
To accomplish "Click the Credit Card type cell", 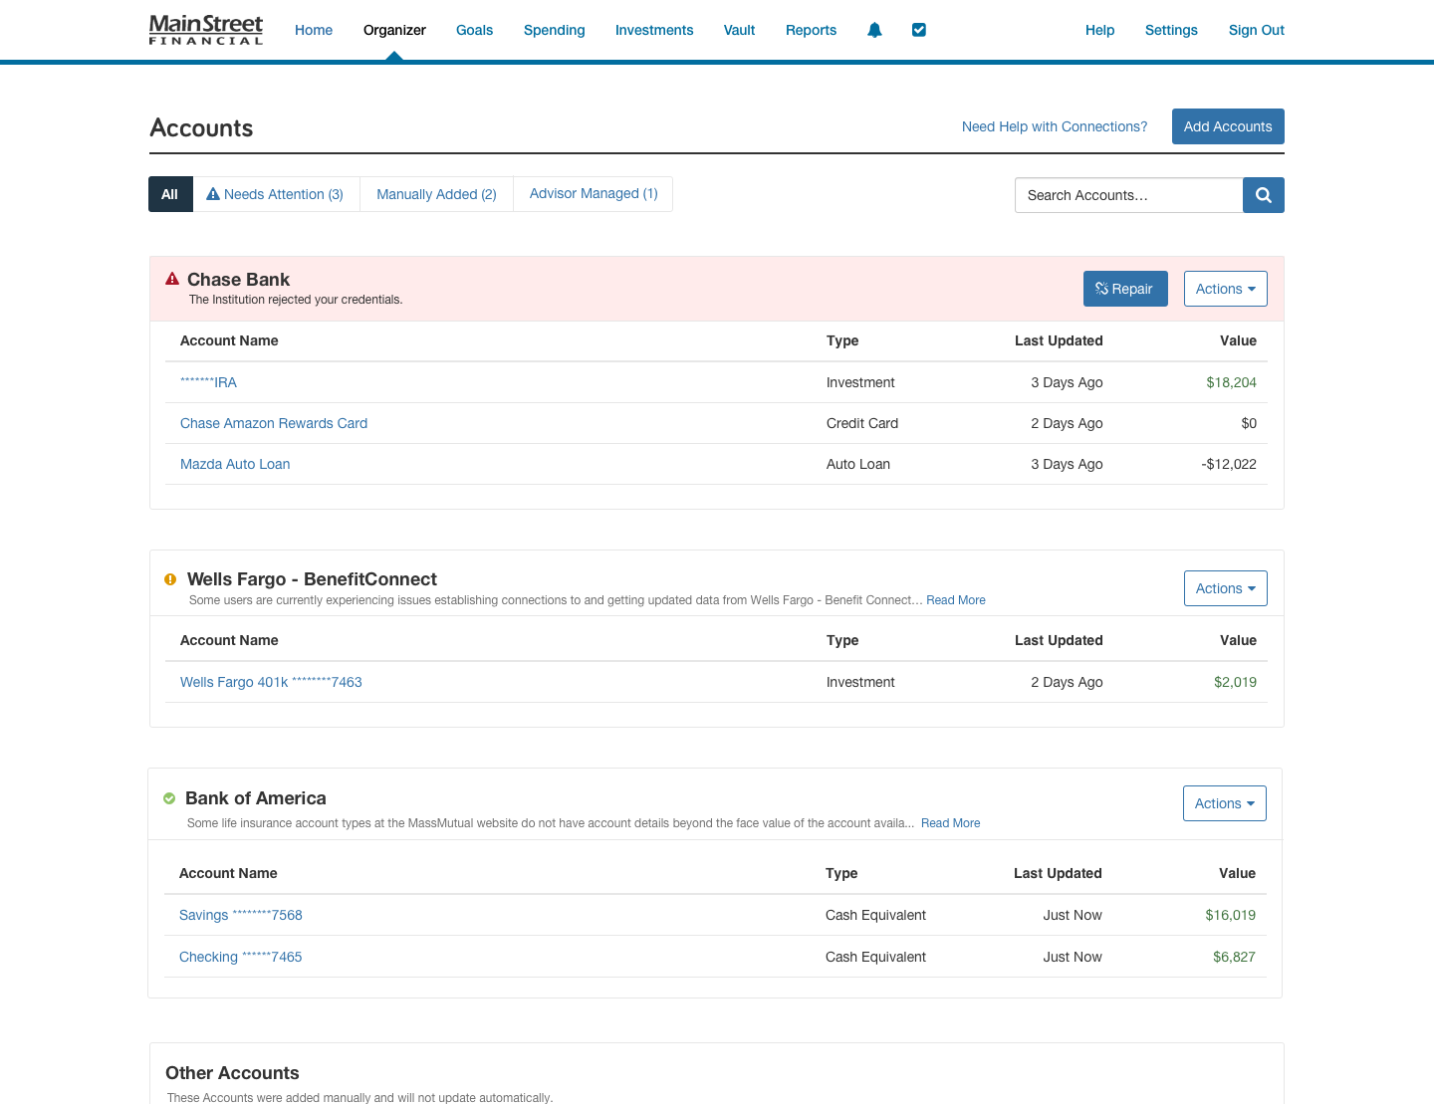I will 862,423.
